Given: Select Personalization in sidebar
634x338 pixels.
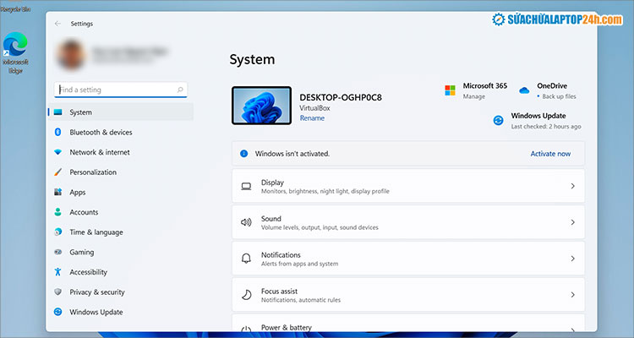Looking at the screenshot, I should pos(121,172).
